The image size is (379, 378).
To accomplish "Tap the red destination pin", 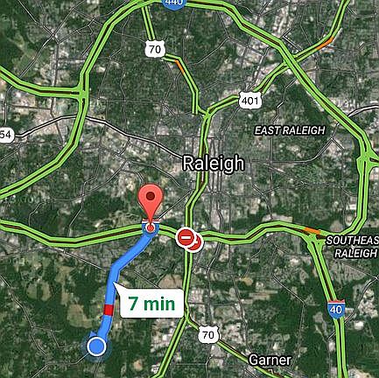I will pos(151,203).
